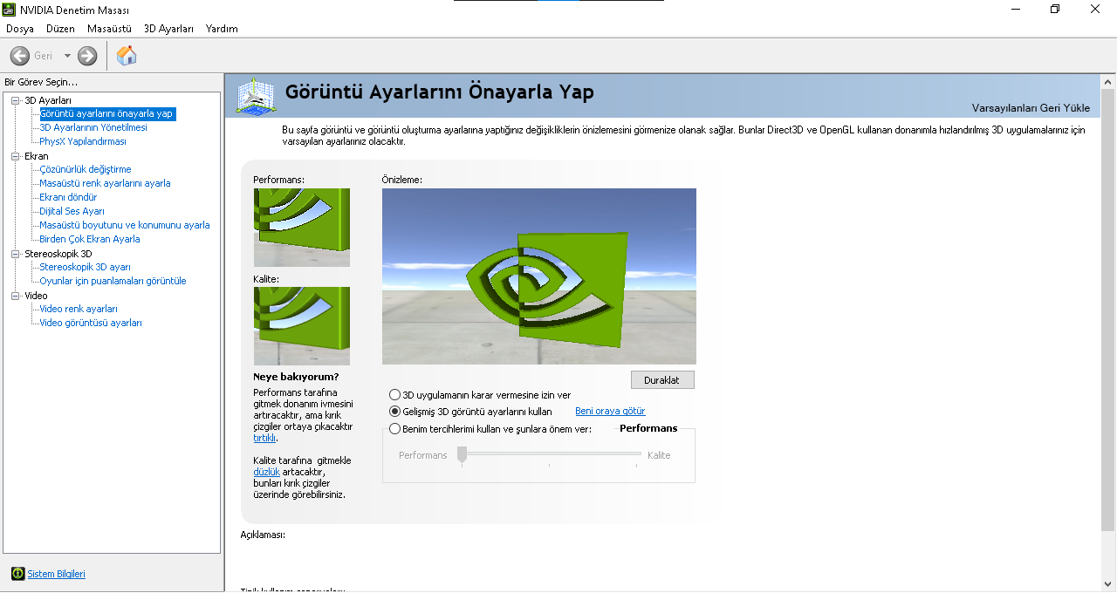Open Dijital Ses Ayarı page
1117x593 pixels.
tap(72, 211)
